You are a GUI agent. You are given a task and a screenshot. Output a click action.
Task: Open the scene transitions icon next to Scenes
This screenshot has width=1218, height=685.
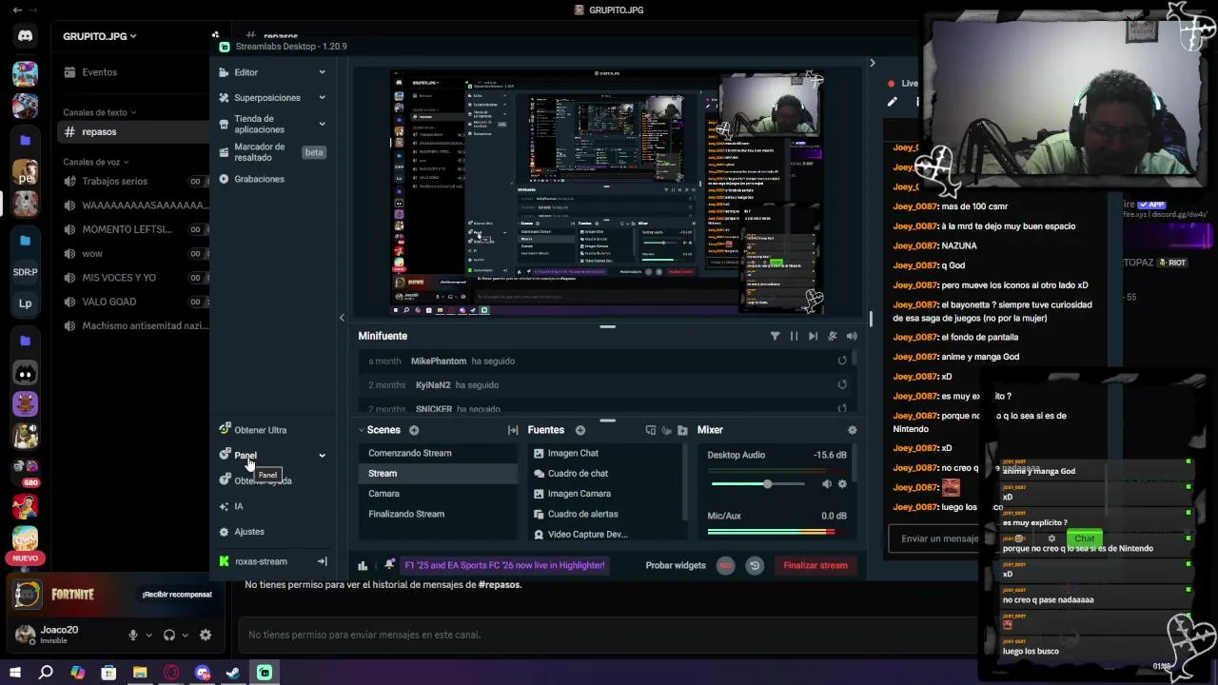(x=513, y=430)
